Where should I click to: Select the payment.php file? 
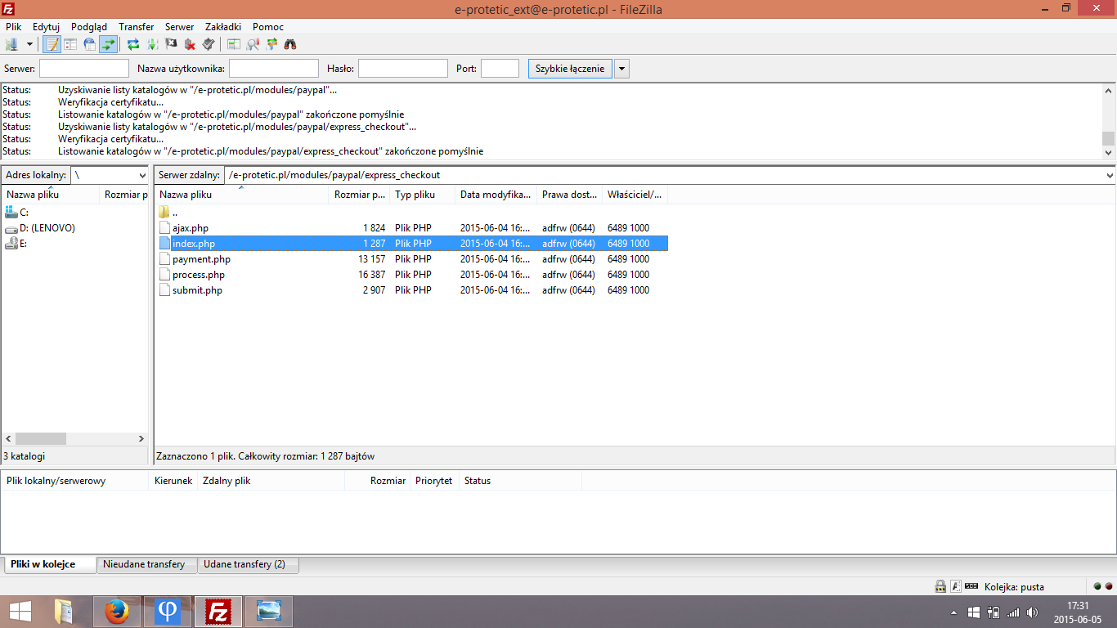pos(413,259)
